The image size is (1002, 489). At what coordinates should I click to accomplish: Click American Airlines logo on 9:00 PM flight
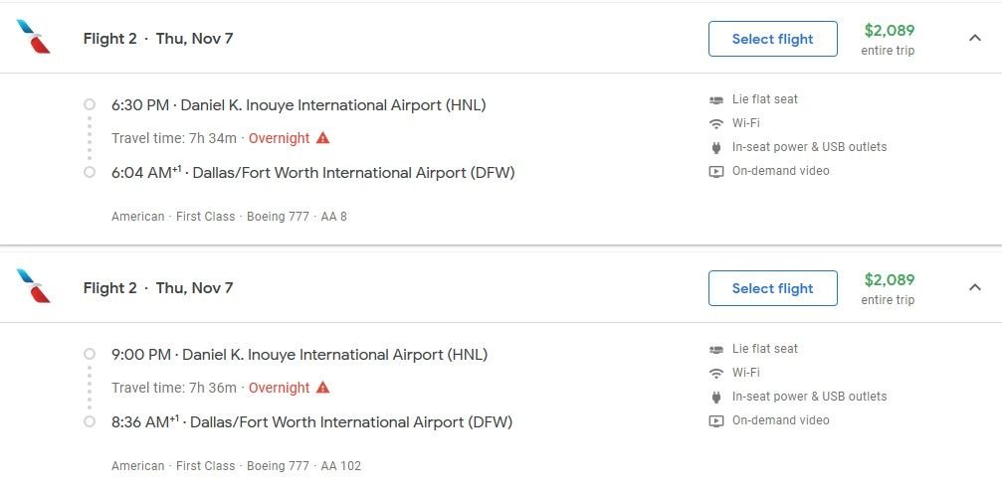[x=33, y=286]
